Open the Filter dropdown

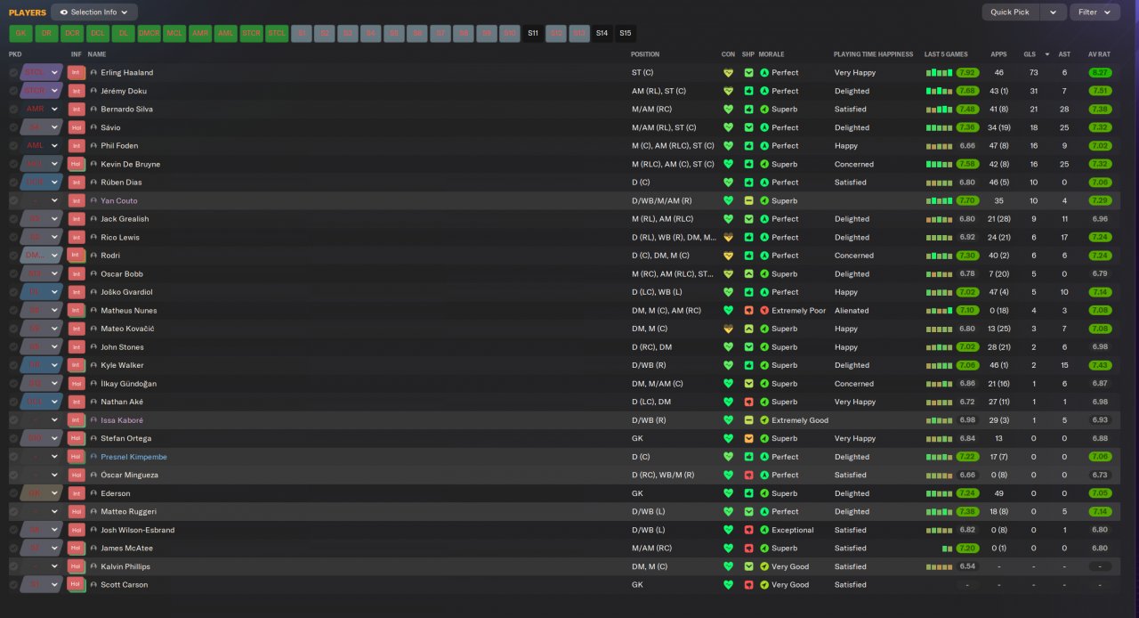click(x=1095, y=12)
